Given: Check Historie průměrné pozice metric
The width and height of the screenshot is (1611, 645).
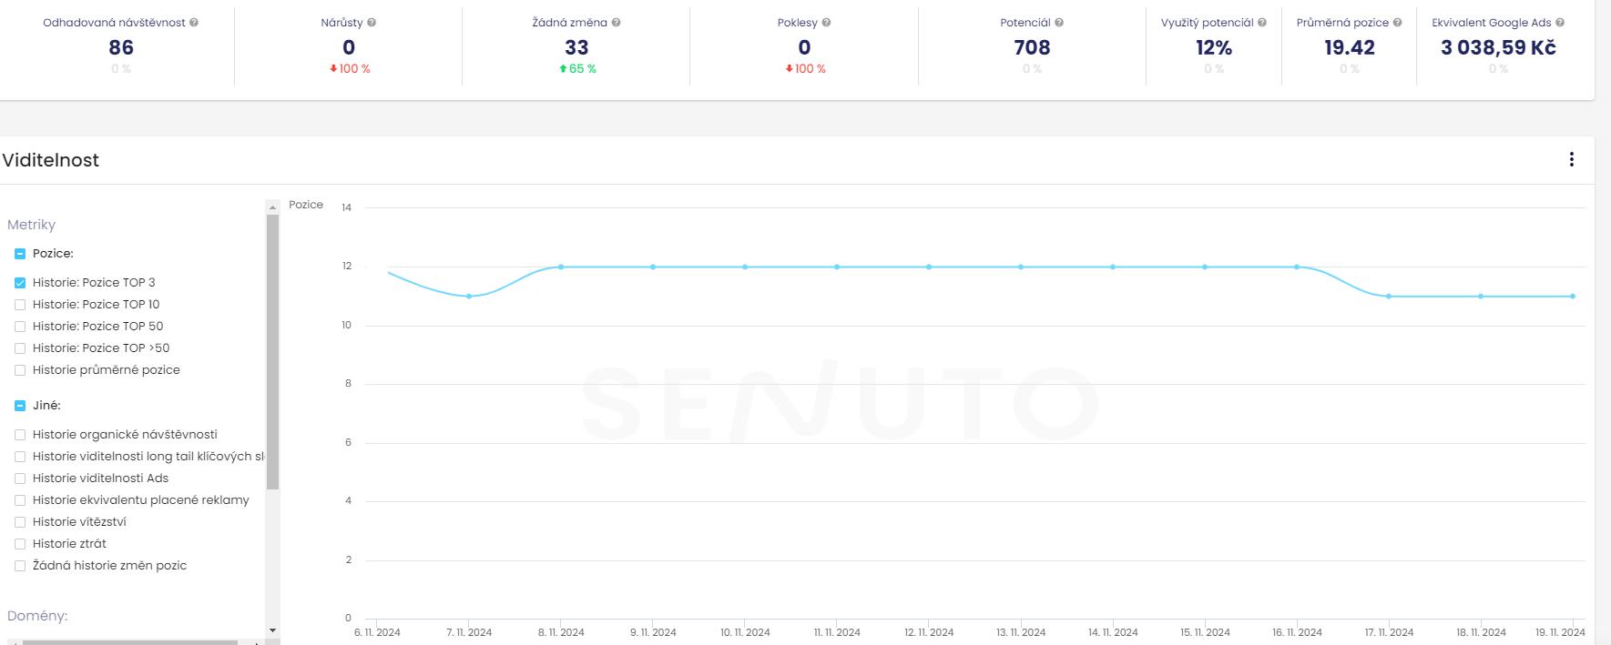Looking at the screenshot, I should [20, 370].
